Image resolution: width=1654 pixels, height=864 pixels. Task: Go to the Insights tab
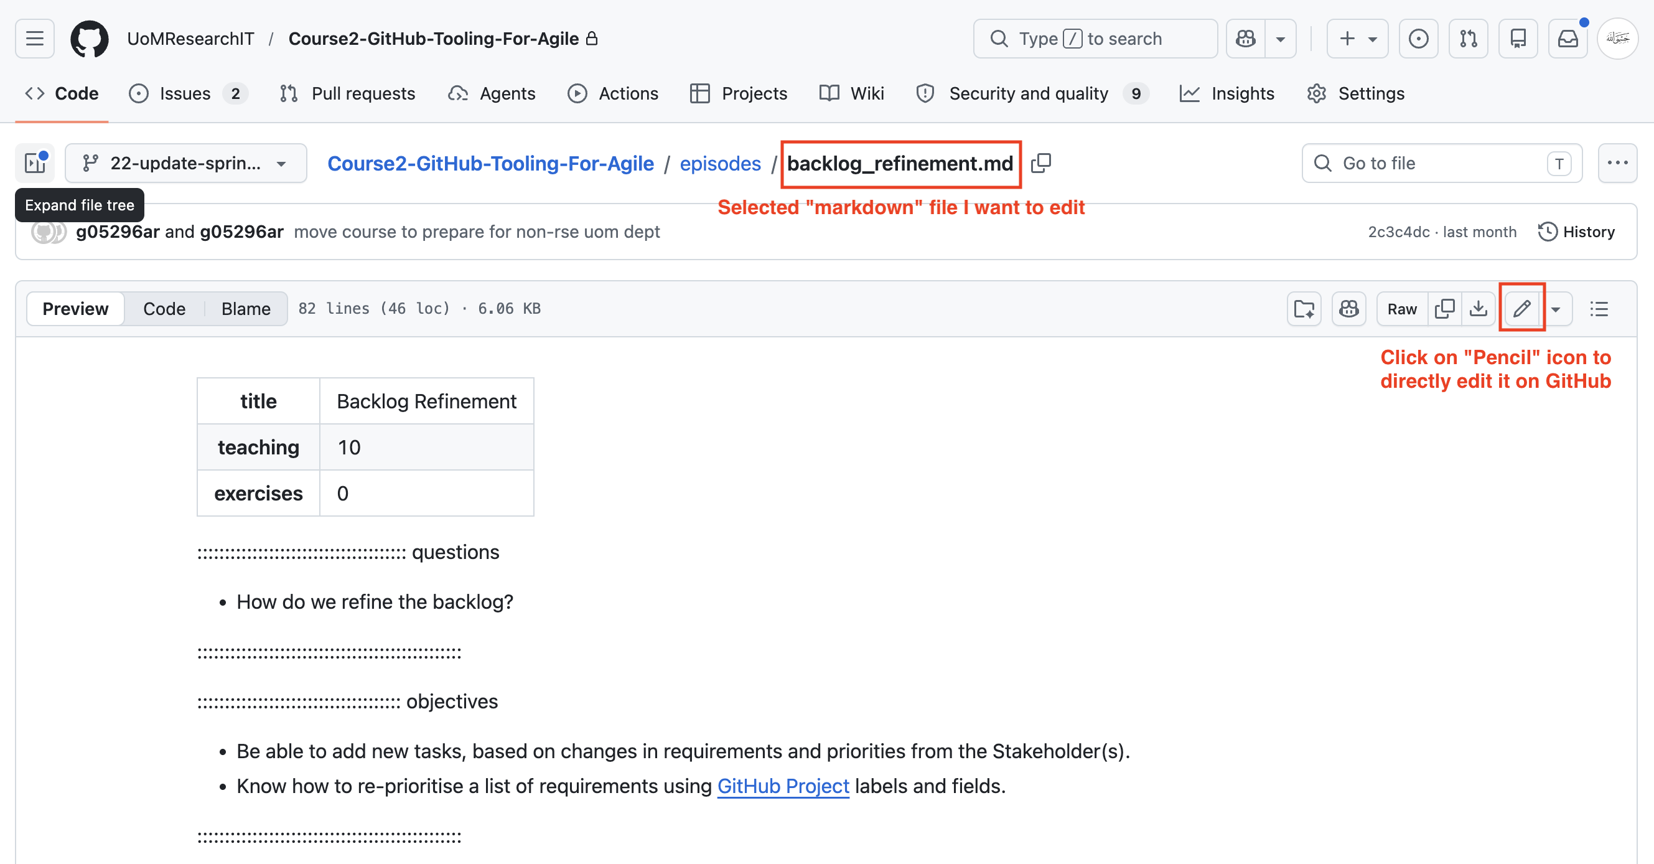coord(1226,93)
